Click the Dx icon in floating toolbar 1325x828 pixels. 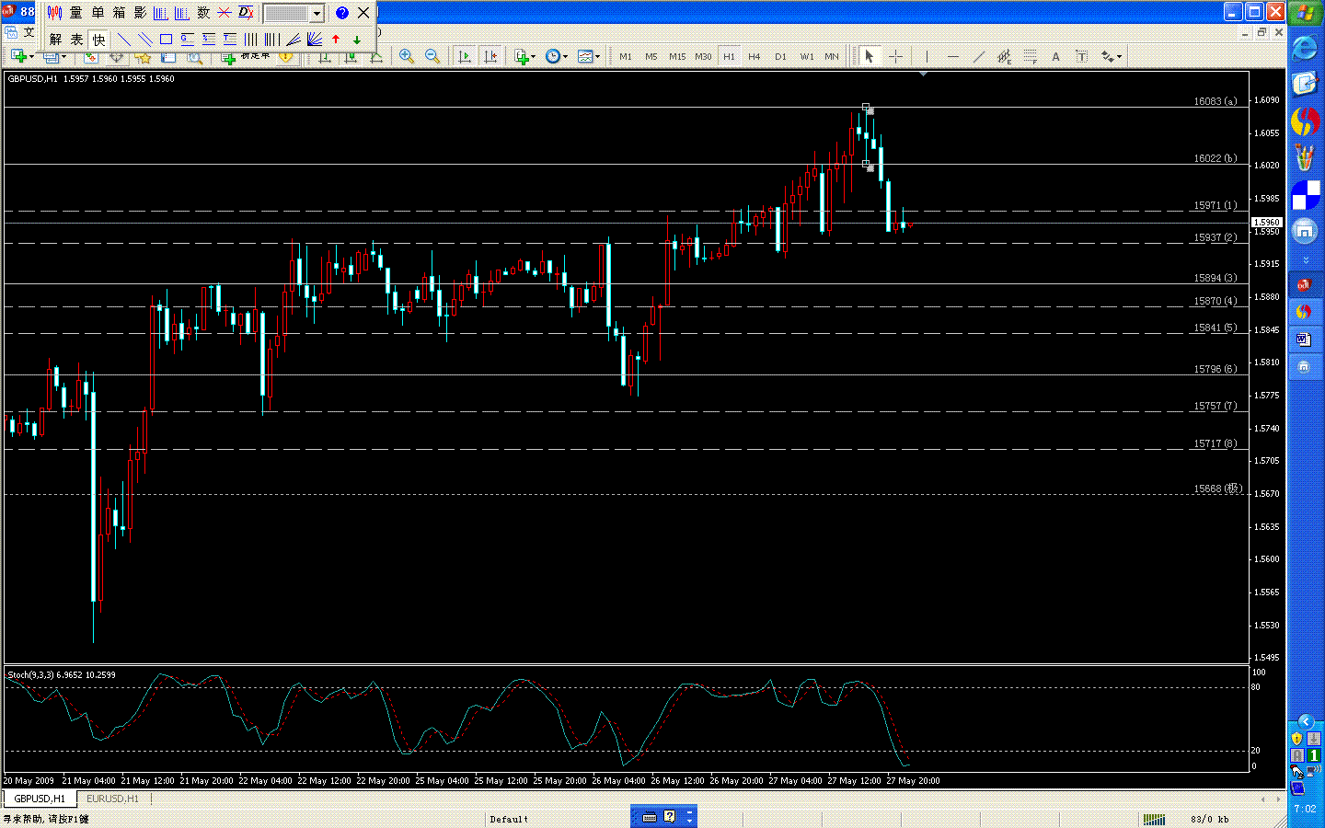246,13
